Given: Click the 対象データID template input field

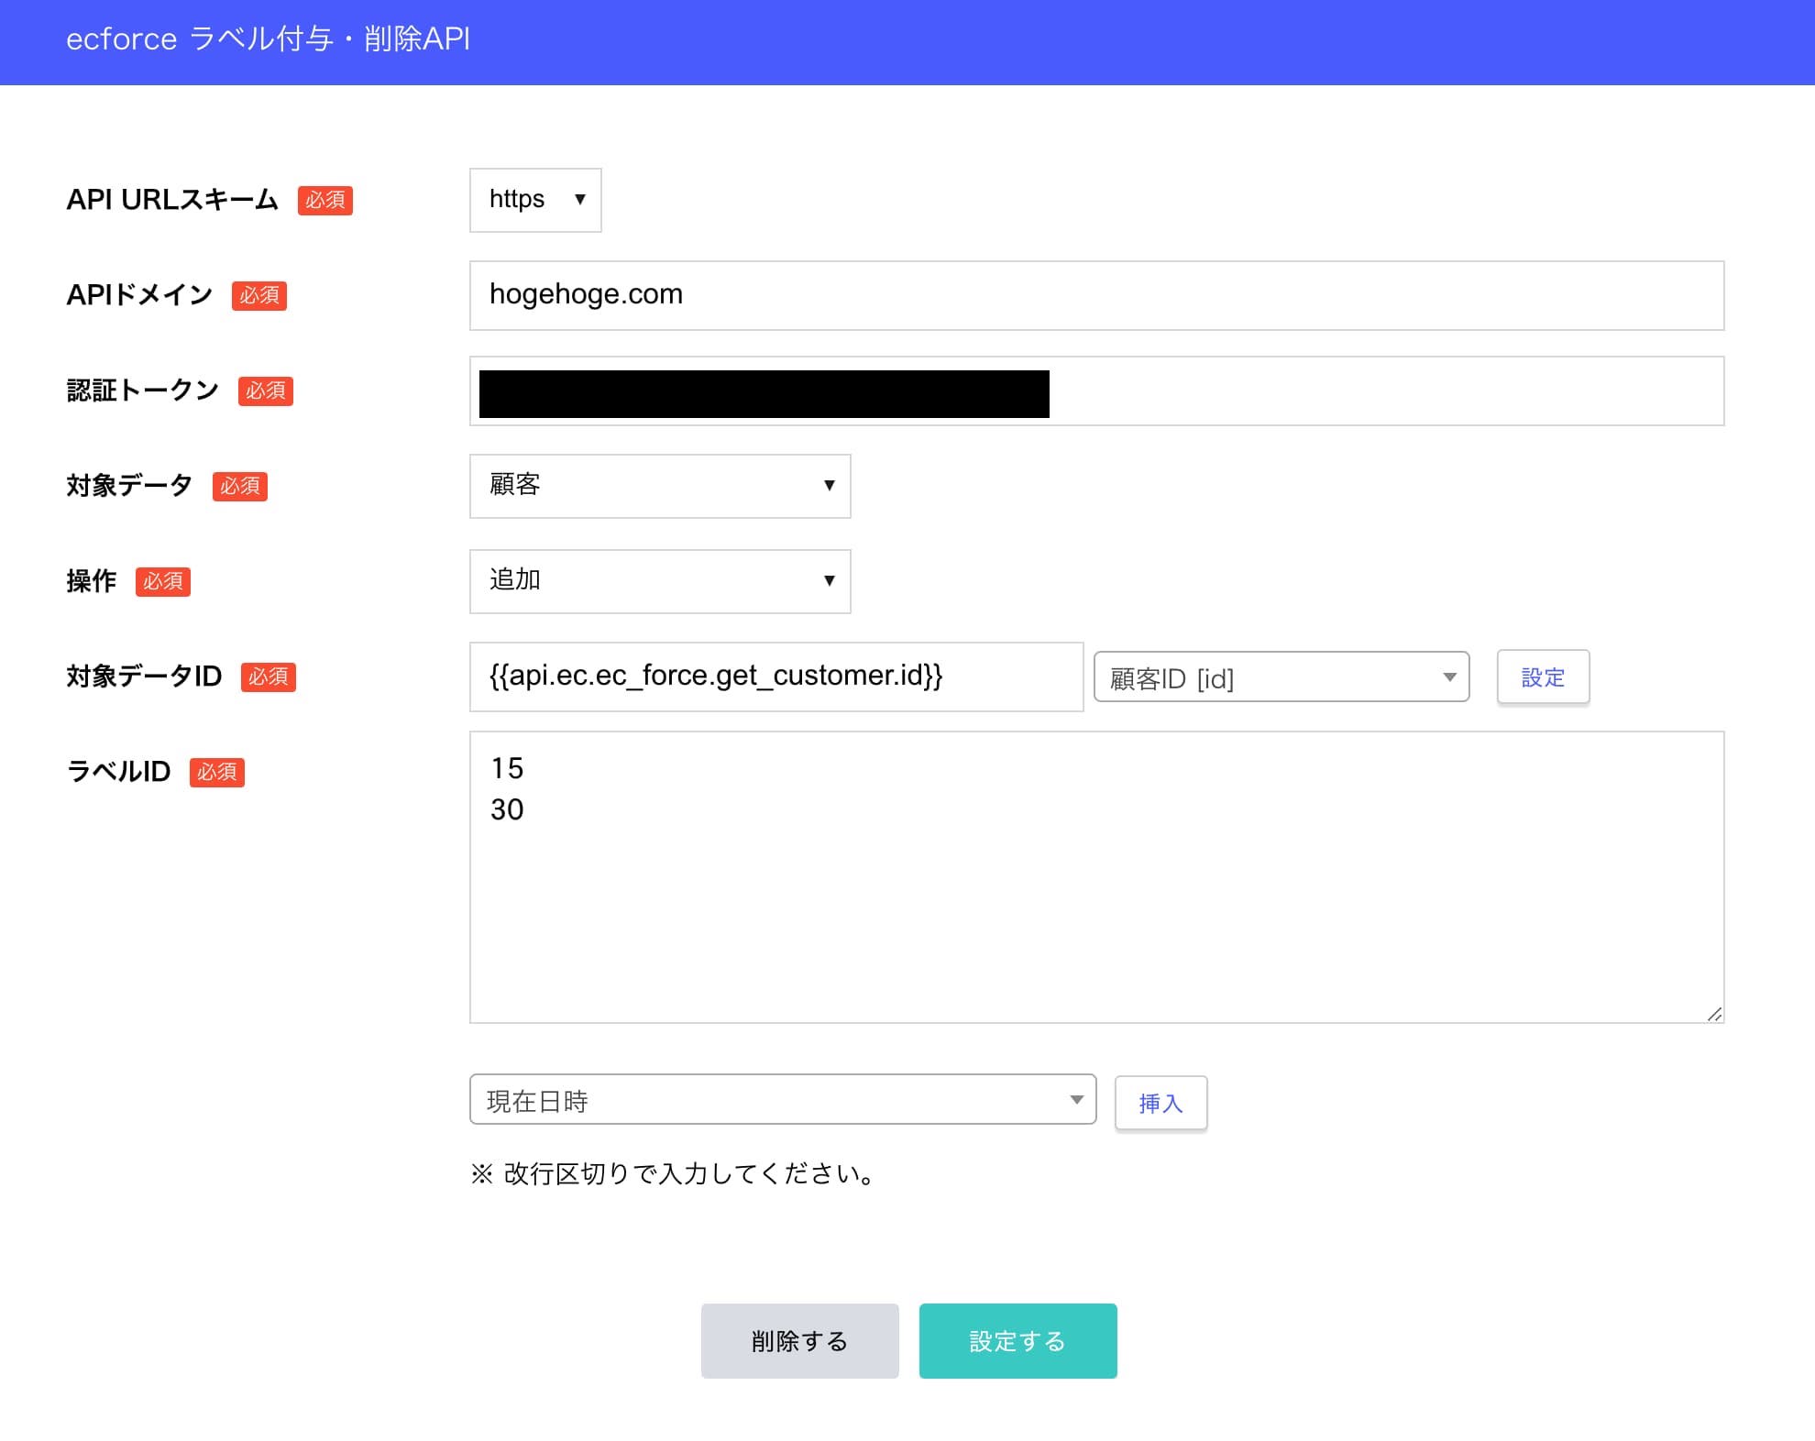Looking at the screenshot, I should point(776,676).
